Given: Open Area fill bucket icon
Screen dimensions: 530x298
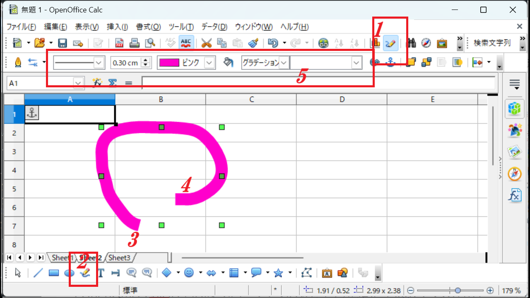Looking at the screenshot, I should 228,62.
